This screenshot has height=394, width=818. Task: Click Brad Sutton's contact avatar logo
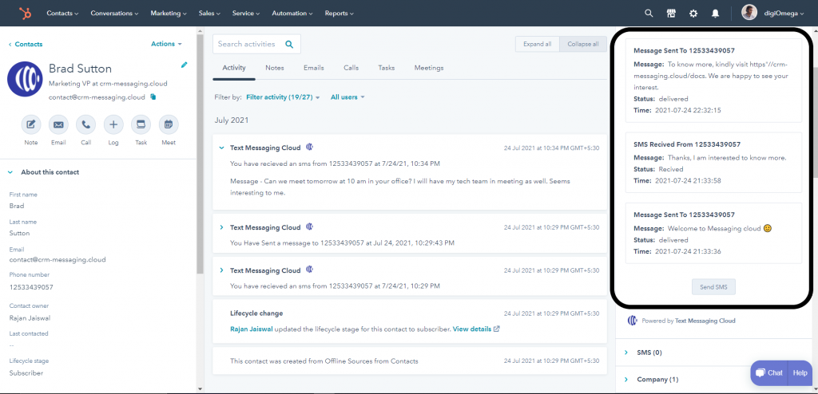coord(25,79)
